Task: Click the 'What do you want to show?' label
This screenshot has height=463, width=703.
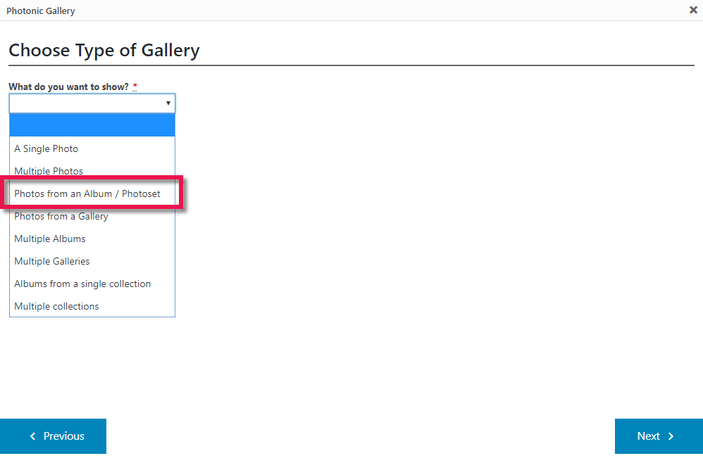Action: (68, 87)
